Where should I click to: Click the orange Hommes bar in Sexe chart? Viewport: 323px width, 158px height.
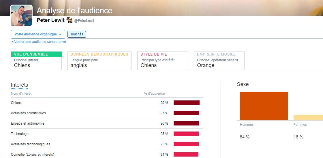point(264,106)
